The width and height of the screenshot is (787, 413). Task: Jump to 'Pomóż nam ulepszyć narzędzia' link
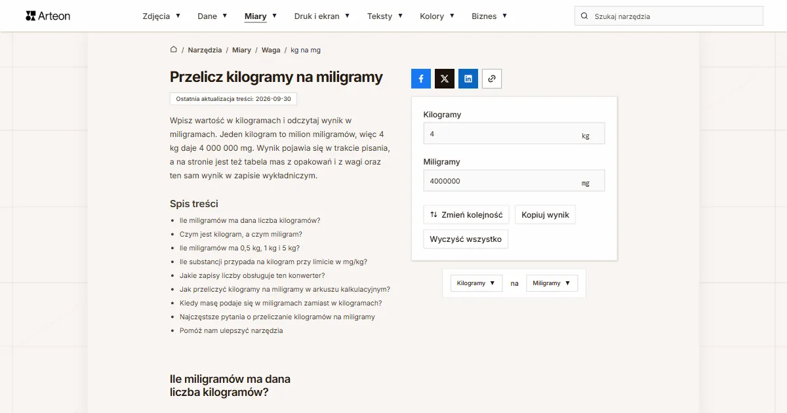coord(232,330)
